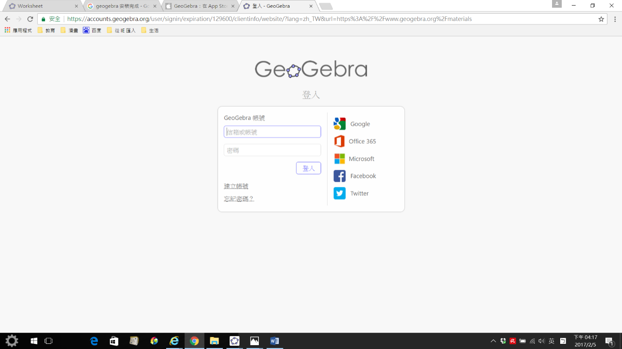Screen dimensions: 622x349
Task: Open the 生活 bookmark folder
Action: tap(150, 30)
